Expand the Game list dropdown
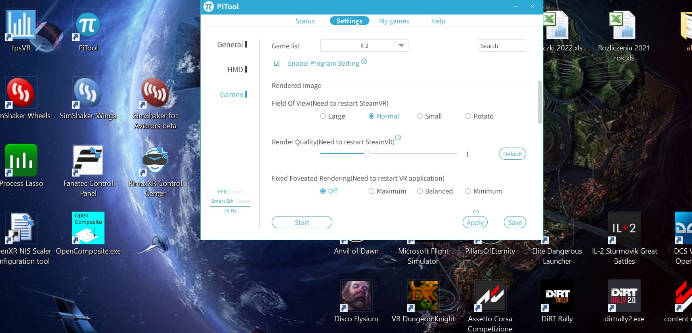This screenshot has width=692, height=333. (x=401, y=46)
